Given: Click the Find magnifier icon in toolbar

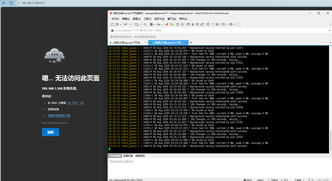Looking at the screenshot, I should click(145, 25).
